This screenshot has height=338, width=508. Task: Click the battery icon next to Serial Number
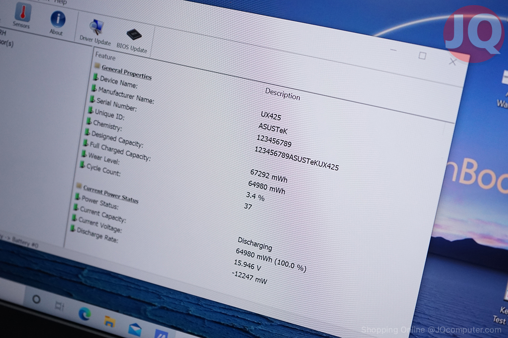pos(92,99)
